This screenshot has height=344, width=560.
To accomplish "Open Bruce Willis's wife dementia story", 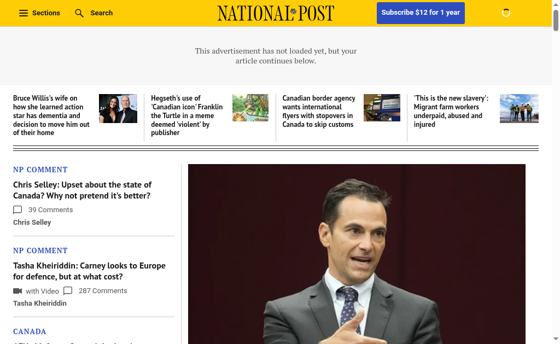I will pyautogui.click(x=51, y=115).
